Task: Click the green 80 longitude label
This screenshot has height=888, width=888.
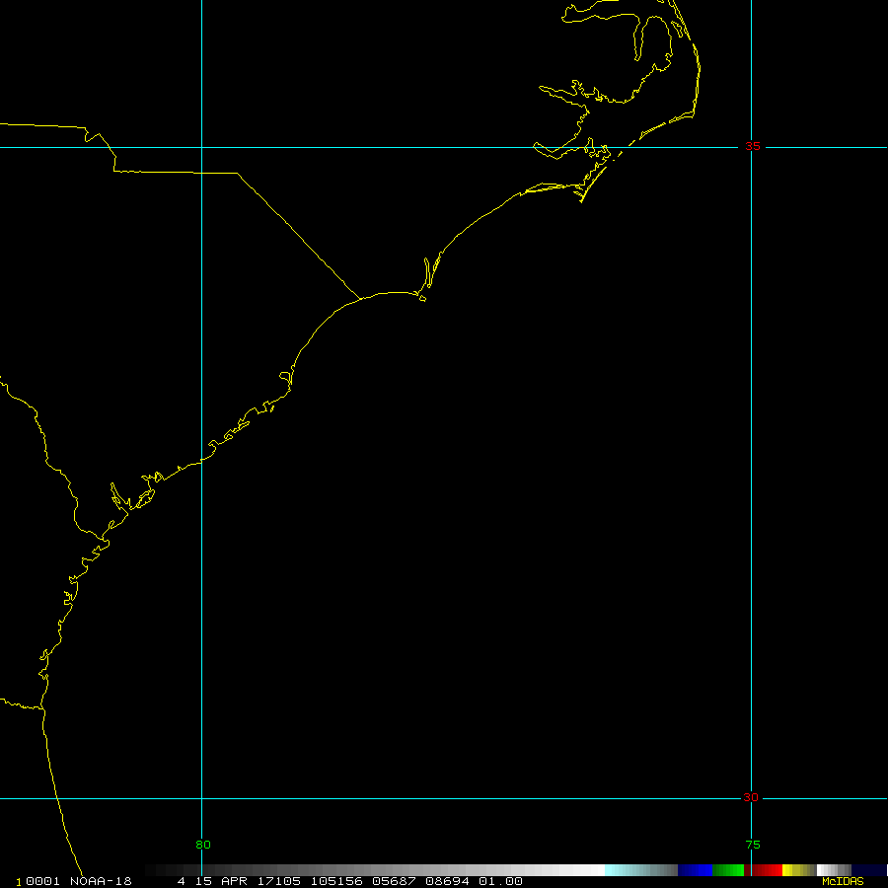Action: [x=203, y=845]
